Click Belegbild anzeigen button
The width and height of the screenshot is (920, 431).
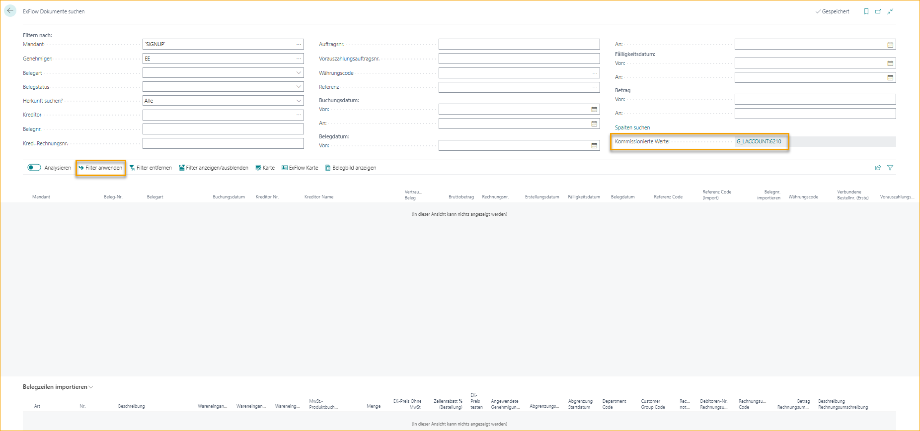click(x=351, y=168)
